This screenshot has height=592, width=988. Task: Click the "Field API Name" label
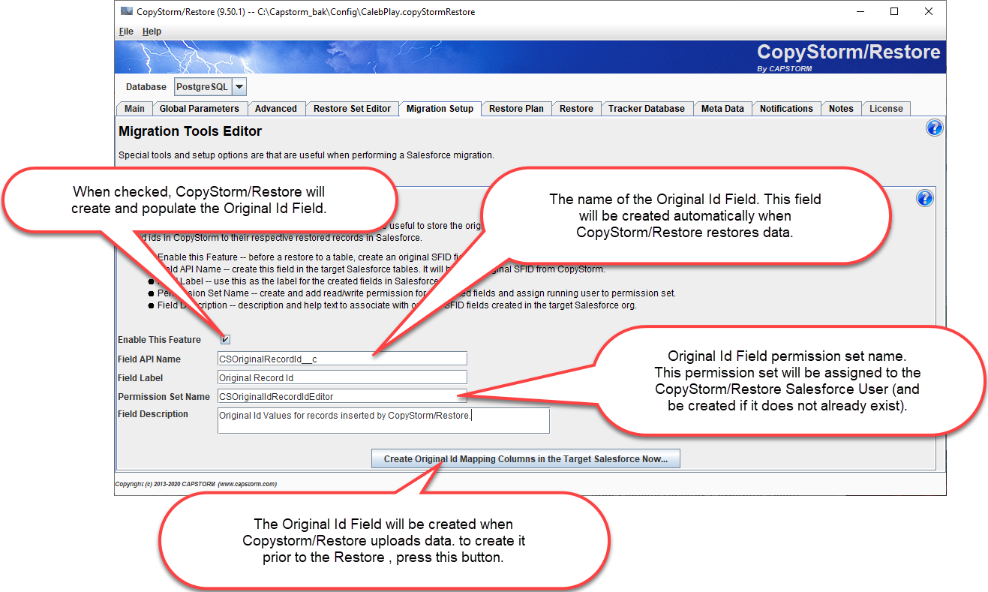tap(149, 359)
